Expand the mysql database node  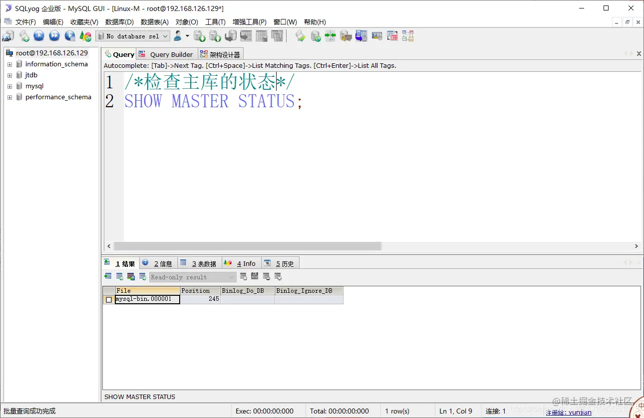9,86
